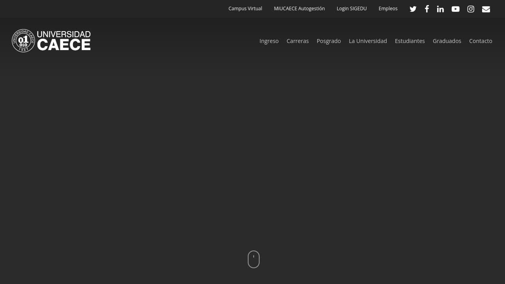The width and height of the screenshot is (505, 284).
Task: Visit the Empleos page
Action: click(x=388, y=8)
